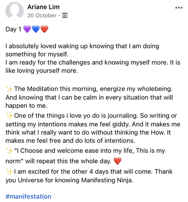This screenshot has height=202, width=188.
Task: Click the words Manifesting Ninja
Action: [x=107, y=180]
